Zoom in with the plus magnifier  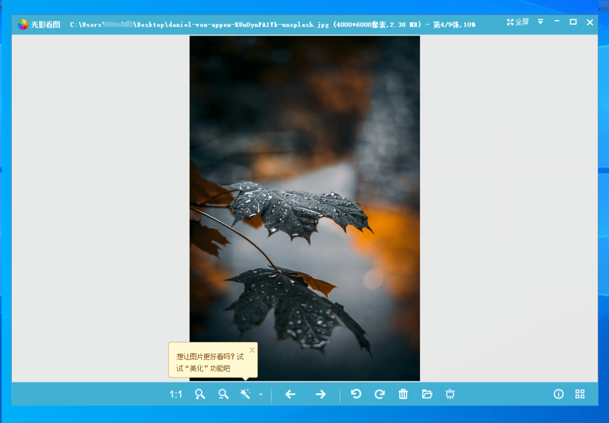tap(200, 394)
